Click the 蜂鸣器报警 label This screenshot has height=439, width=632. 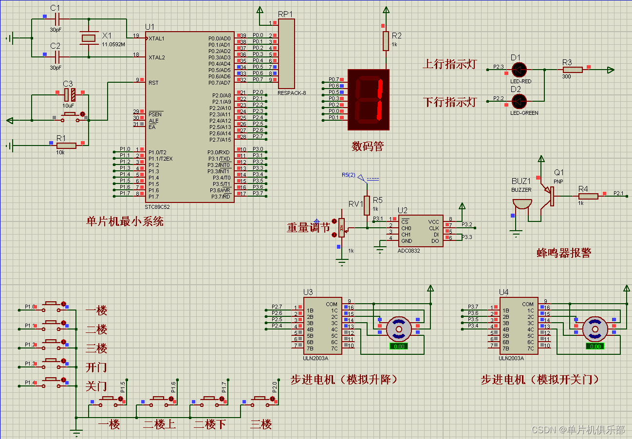tap(564, 253)
